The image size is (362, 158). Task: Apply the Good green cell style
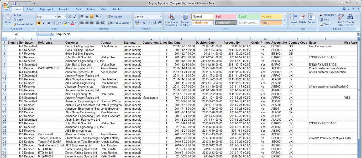point(248,17)
